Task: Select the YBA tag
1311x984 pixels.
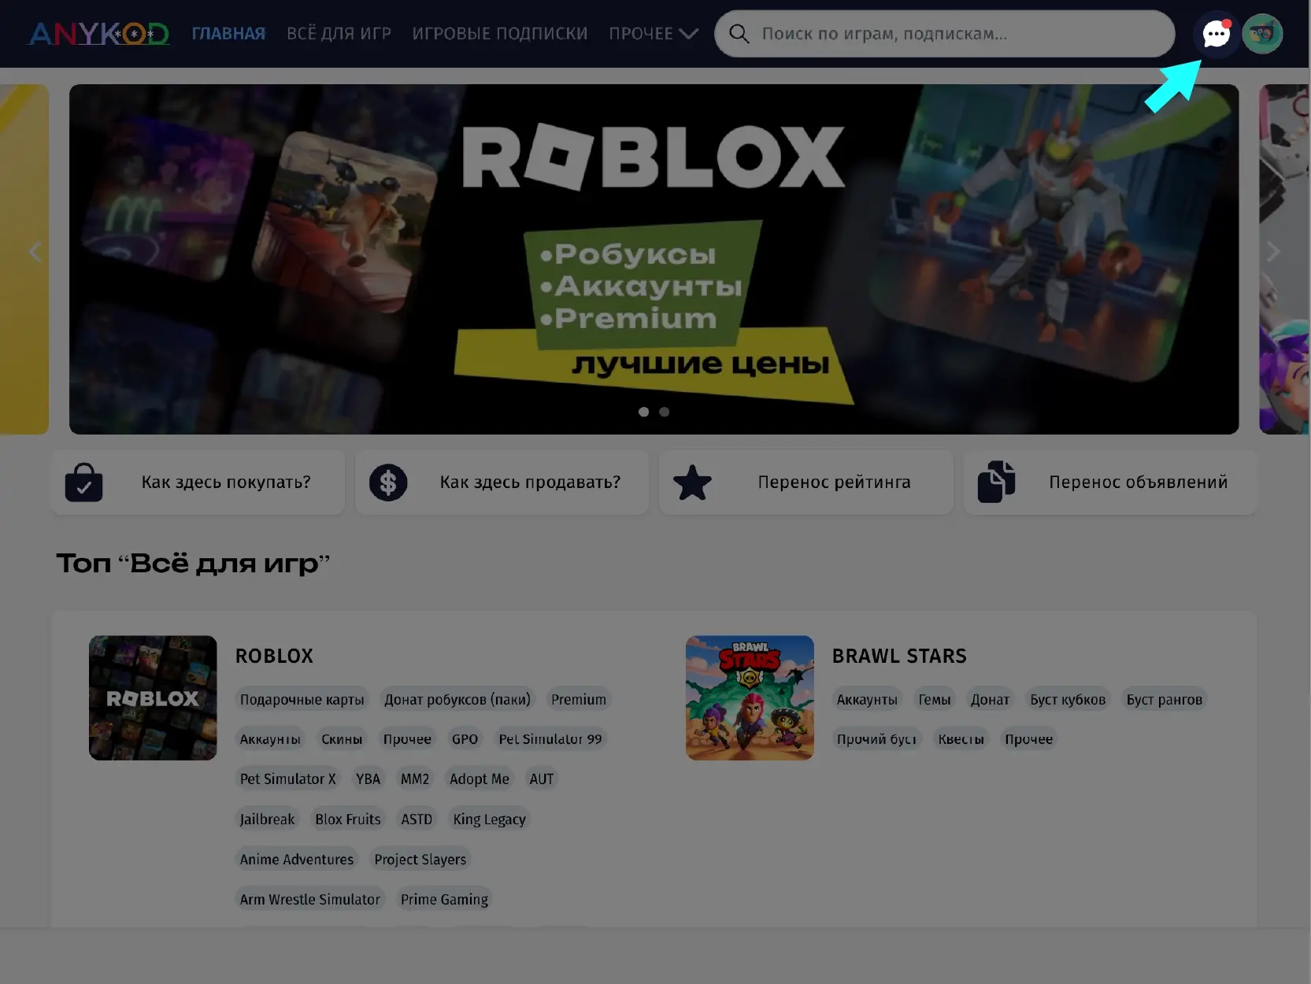Action: click(368, 779)
